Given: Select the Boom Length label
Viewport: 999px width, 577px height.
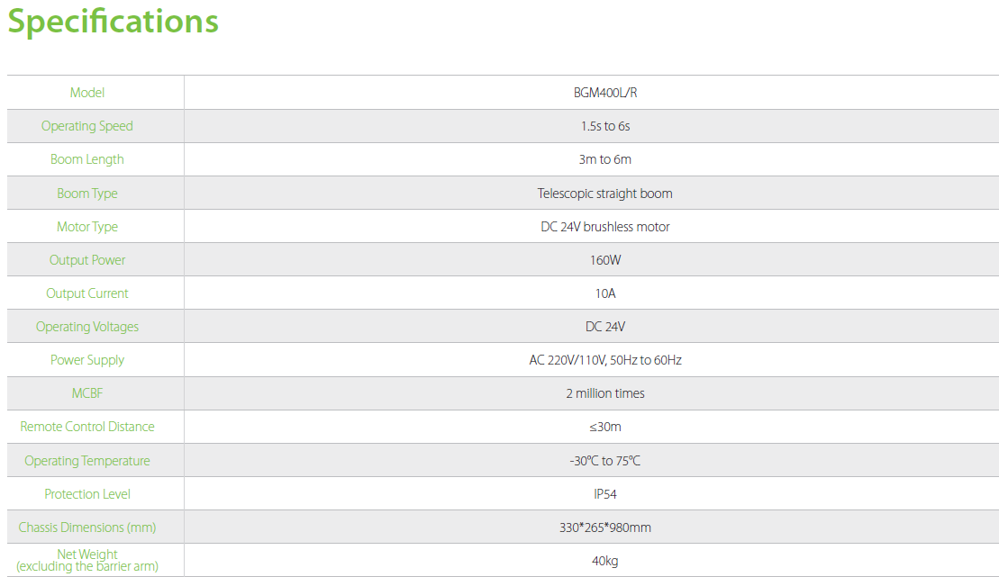Looking at the screenshot, I should pyautogui.click(x=87, y=159).
